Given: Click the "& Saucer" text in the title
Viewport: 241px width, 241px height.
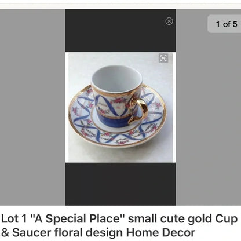Looking at the screenshot, I should pos(26,232).
